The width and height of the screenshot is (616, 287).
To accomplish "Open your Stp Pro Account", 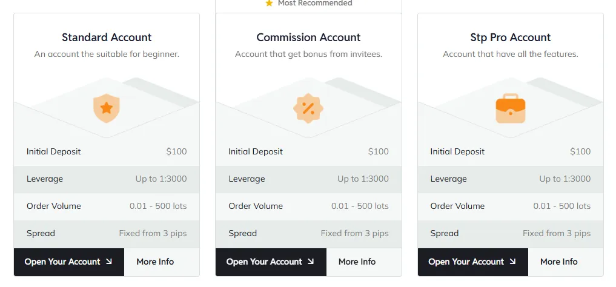I will tap(466, 262).
